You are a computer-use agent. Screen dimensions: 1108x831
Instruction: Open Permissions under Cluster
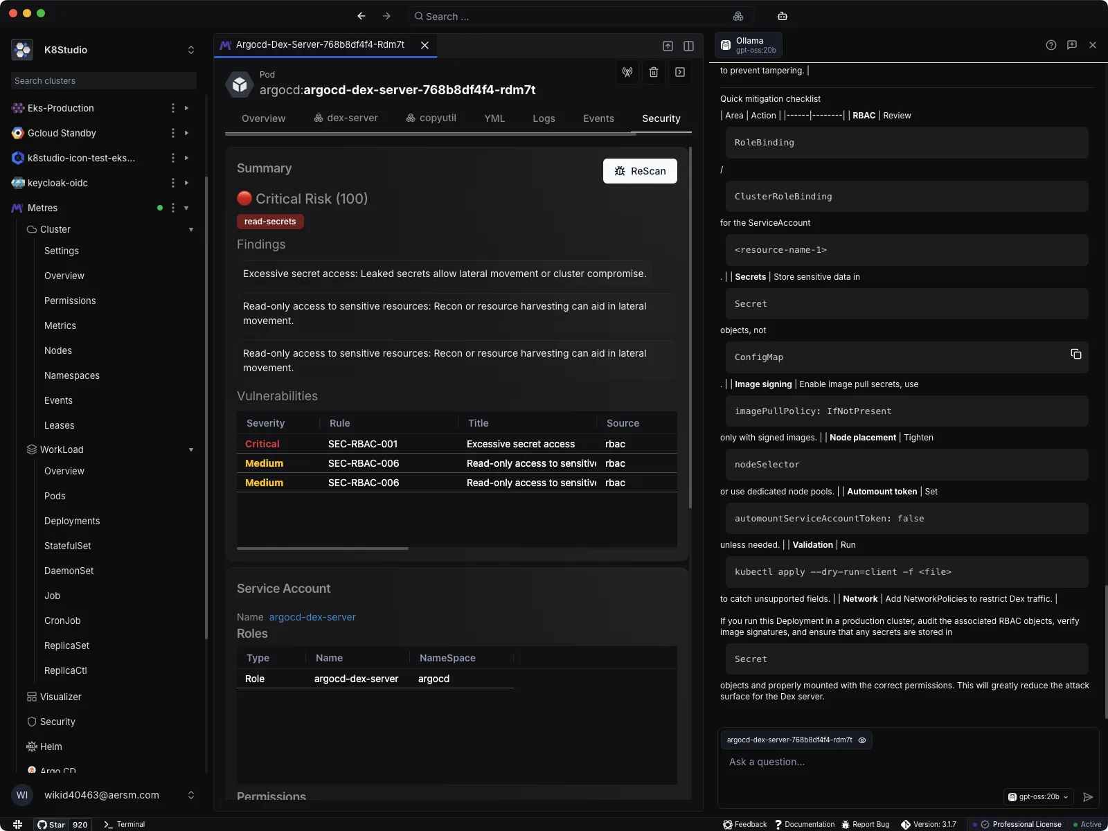pyautogui.click(x=70, y=301)
